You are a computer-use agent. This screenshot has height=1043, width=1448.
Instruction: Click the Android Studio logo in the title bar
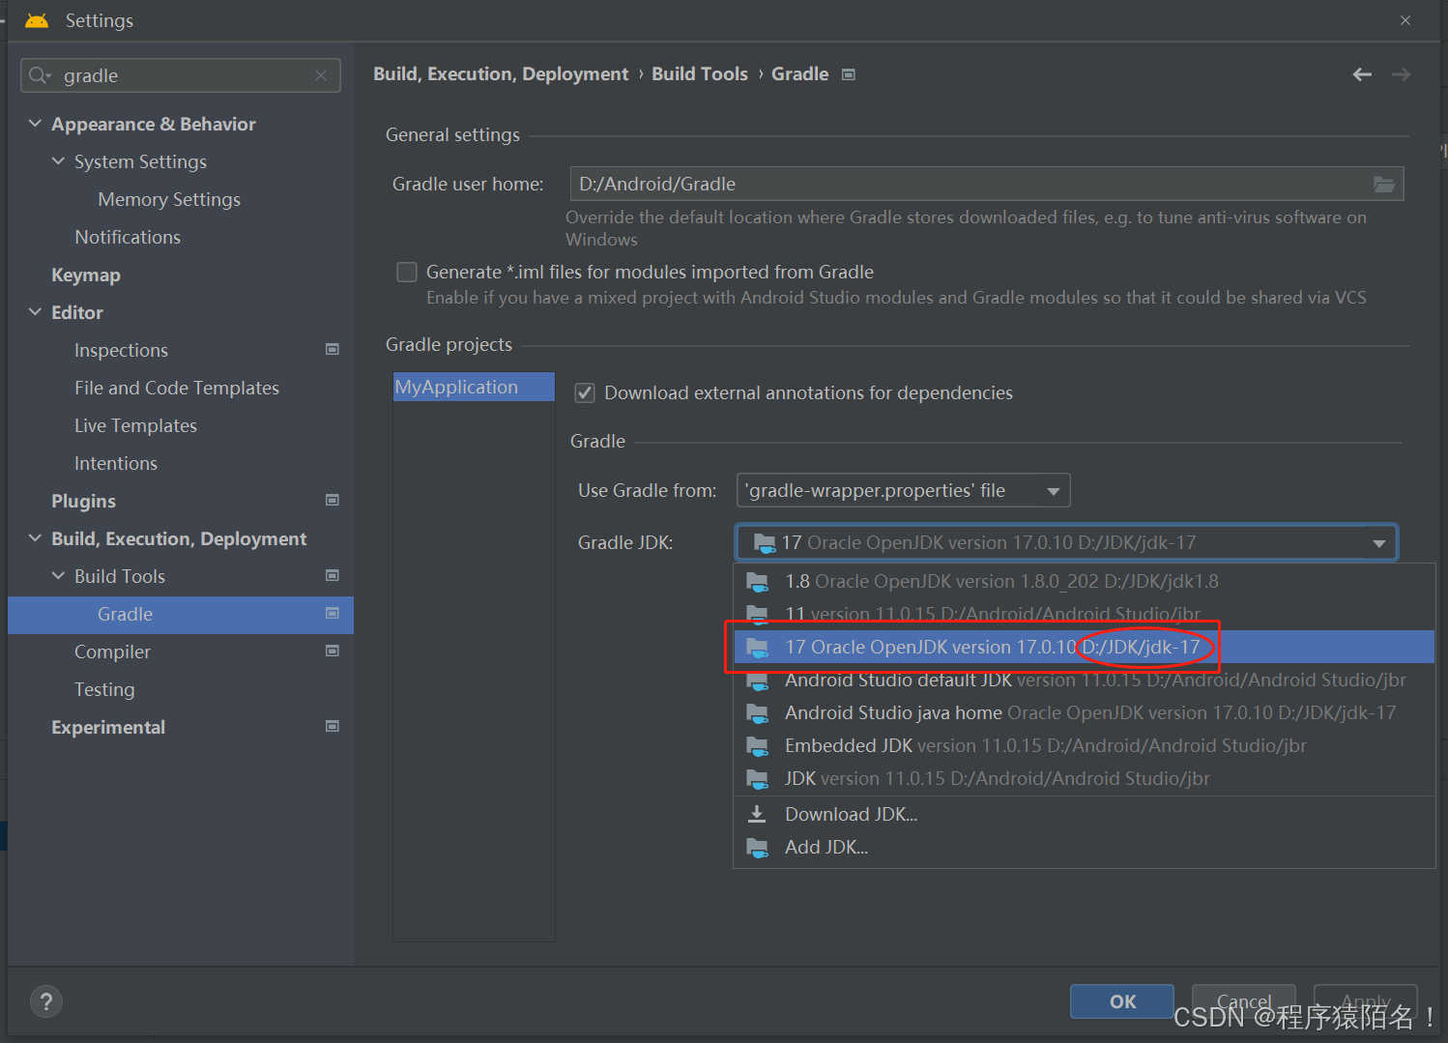[x=37, y=20]
